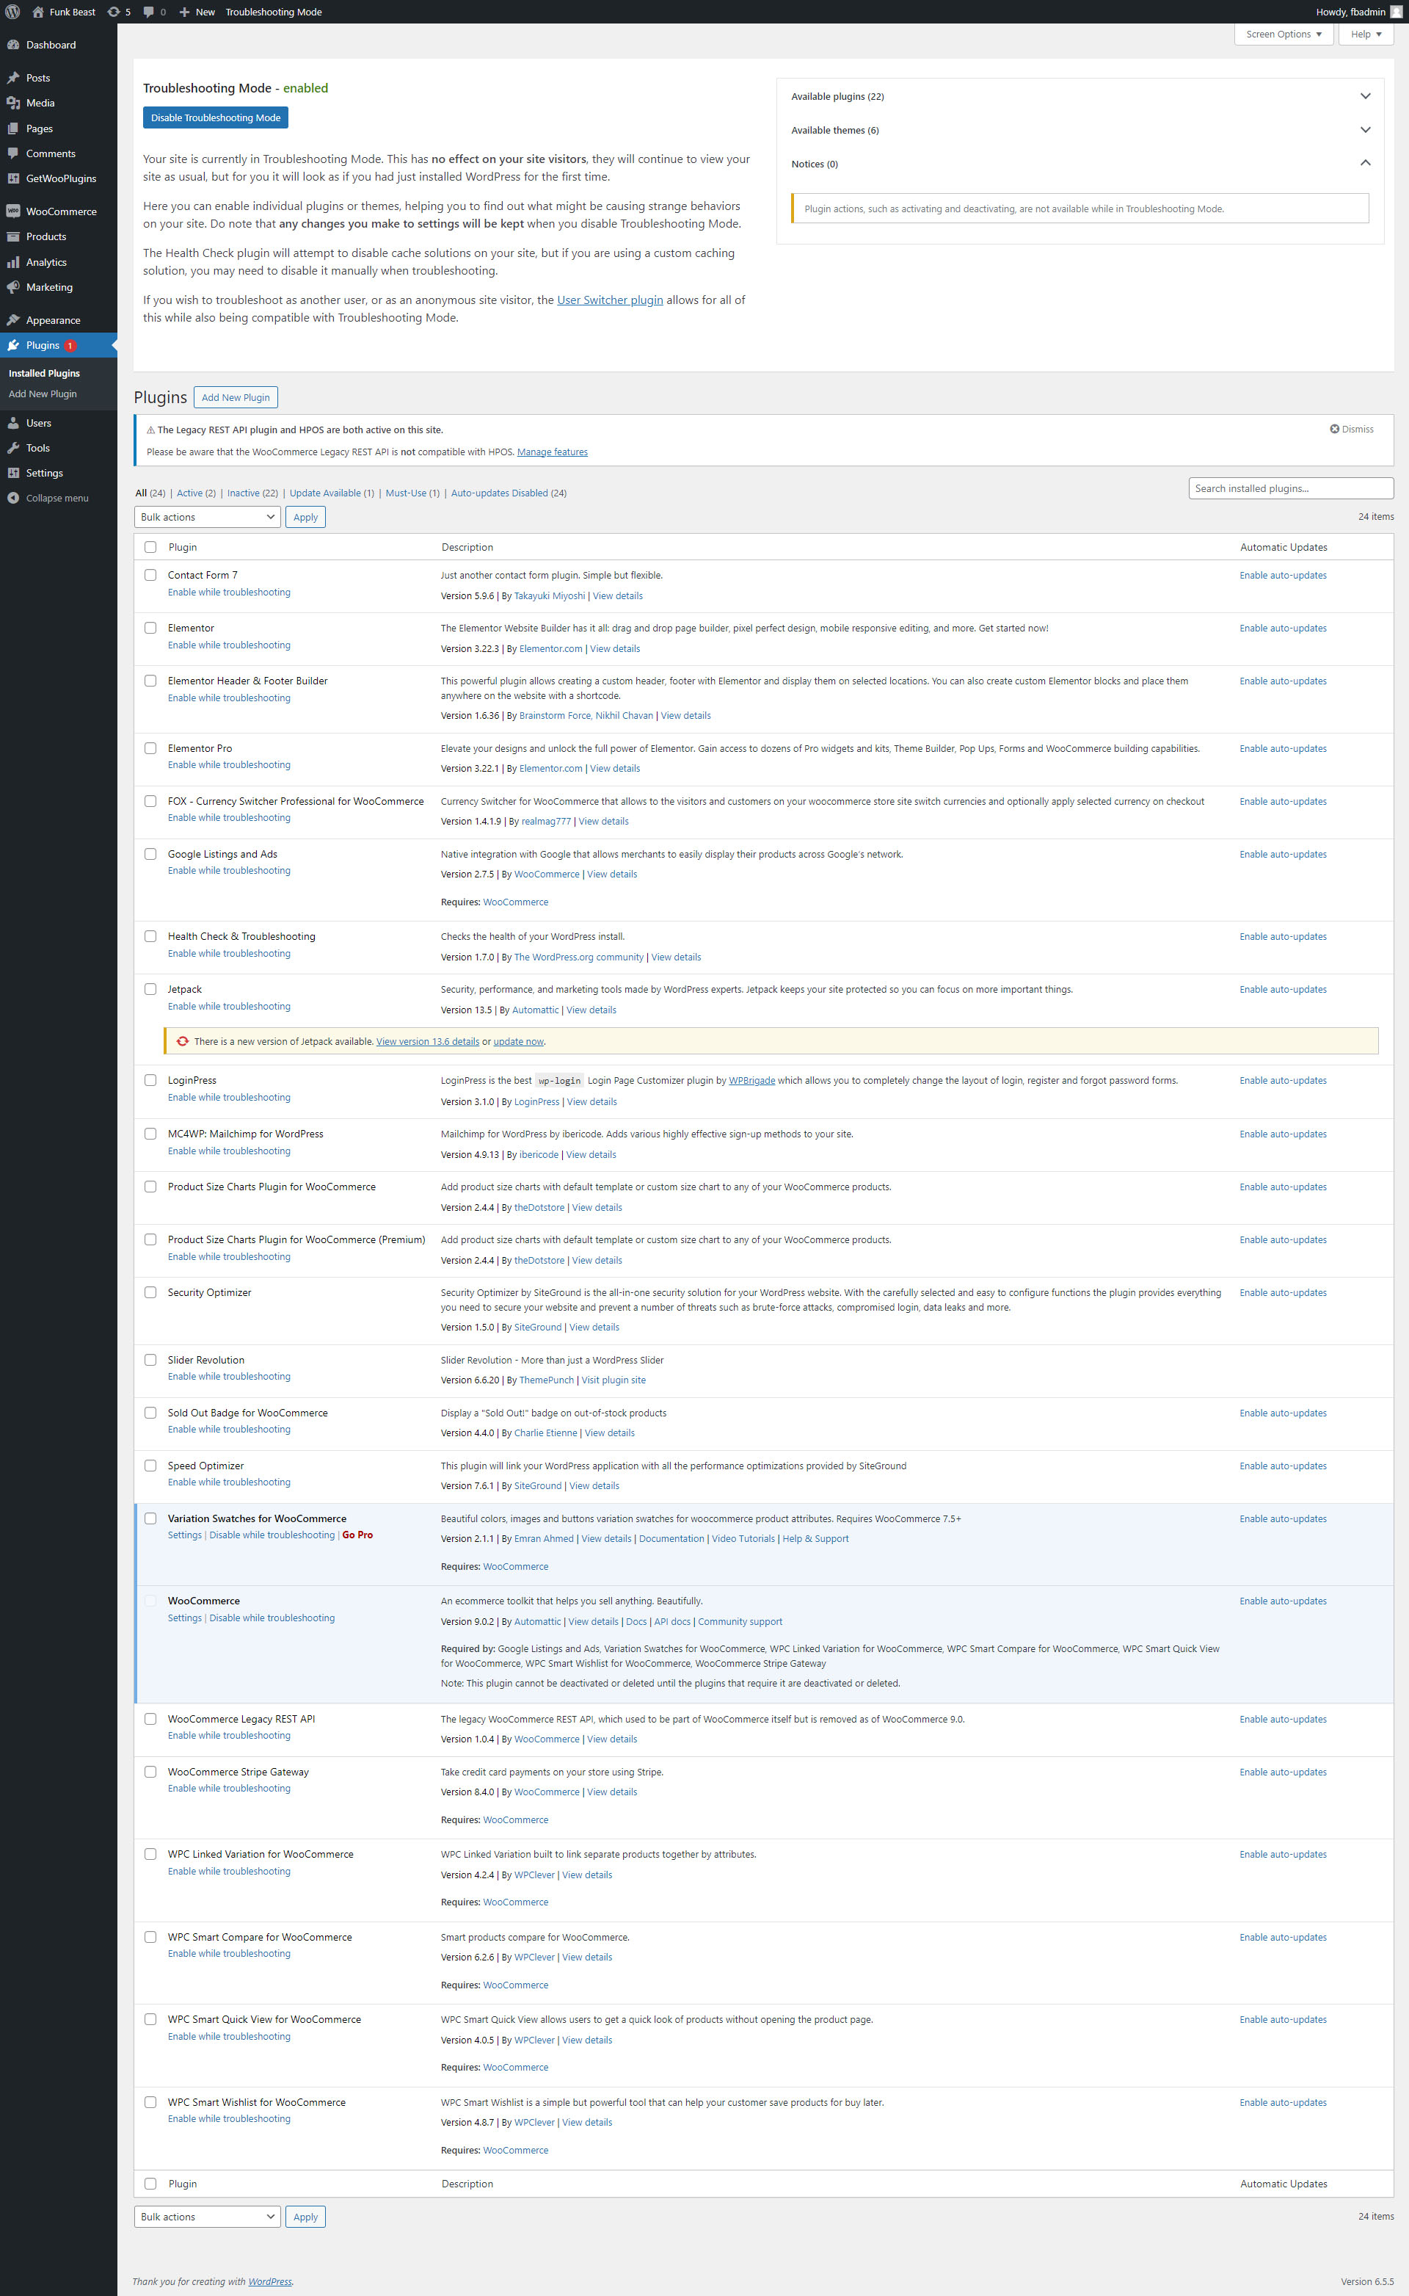The height and width of the screenshot is (2296, 1409).
Task: Click the Pages sidebar icon
Action: (13, 128)
